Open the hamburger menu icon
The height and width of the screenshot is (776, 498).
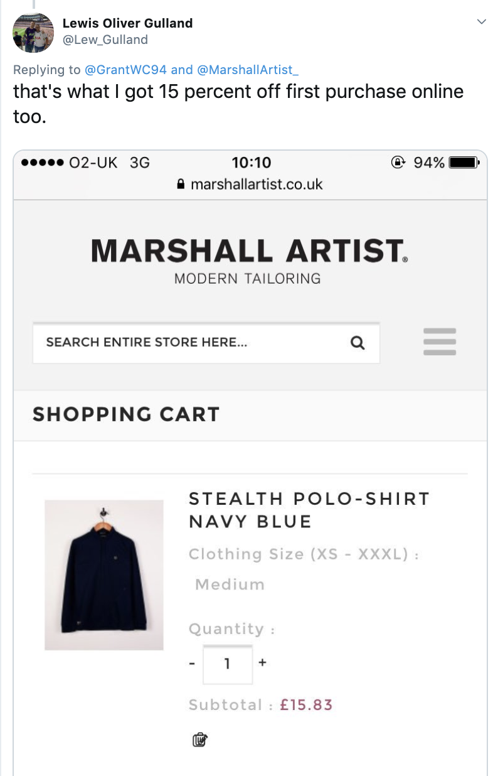tap(439, 342)
